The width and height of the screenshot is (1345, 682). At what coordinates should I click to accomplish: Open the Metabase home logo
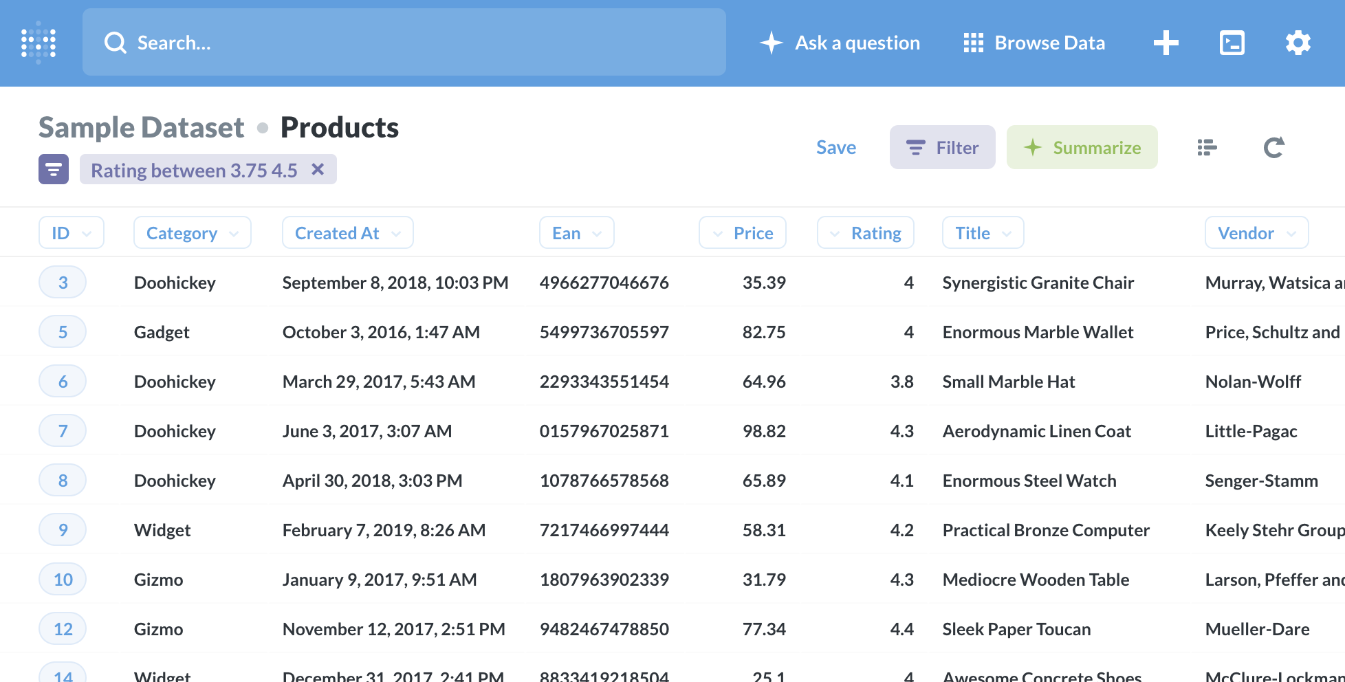[39, 43]
